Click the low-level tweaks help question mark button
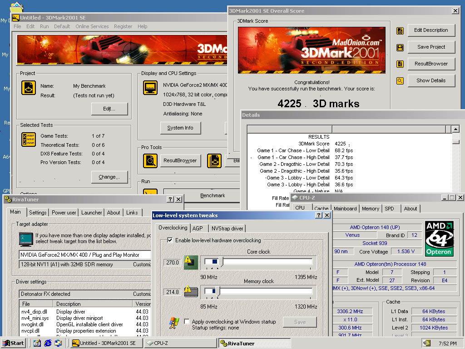Screen dimensions: 465x349 click(x=318, y=215)
